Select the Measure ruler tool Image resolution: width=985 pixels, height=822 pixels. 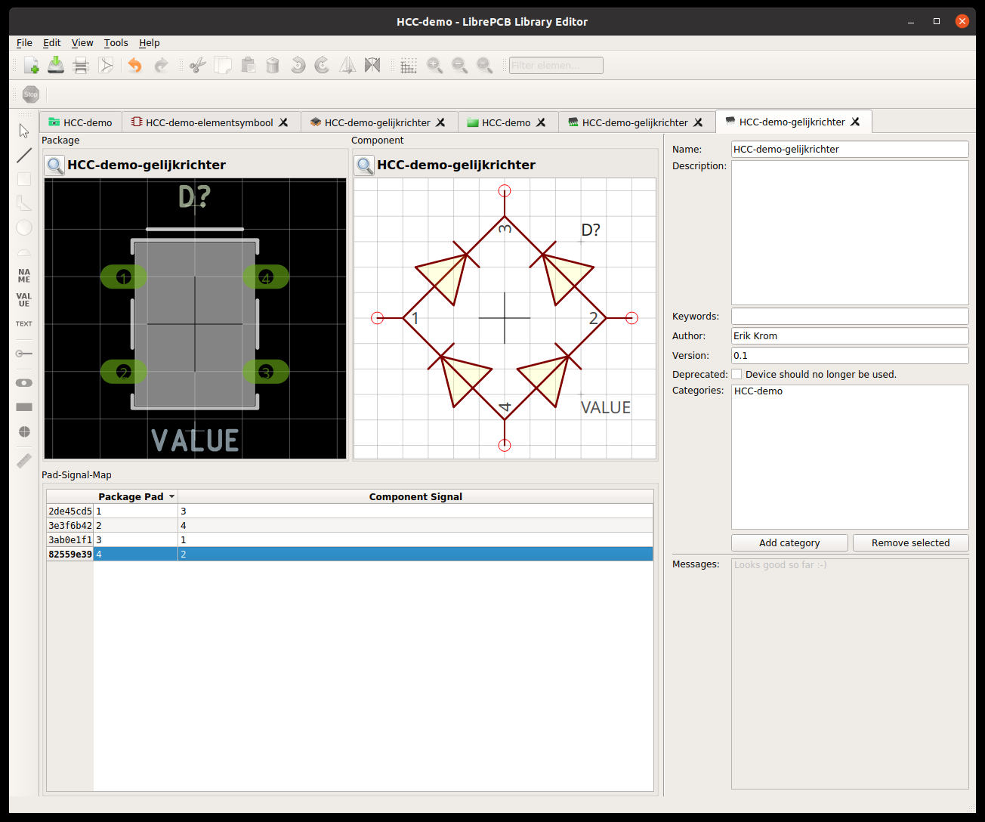(x=24, y=460)
